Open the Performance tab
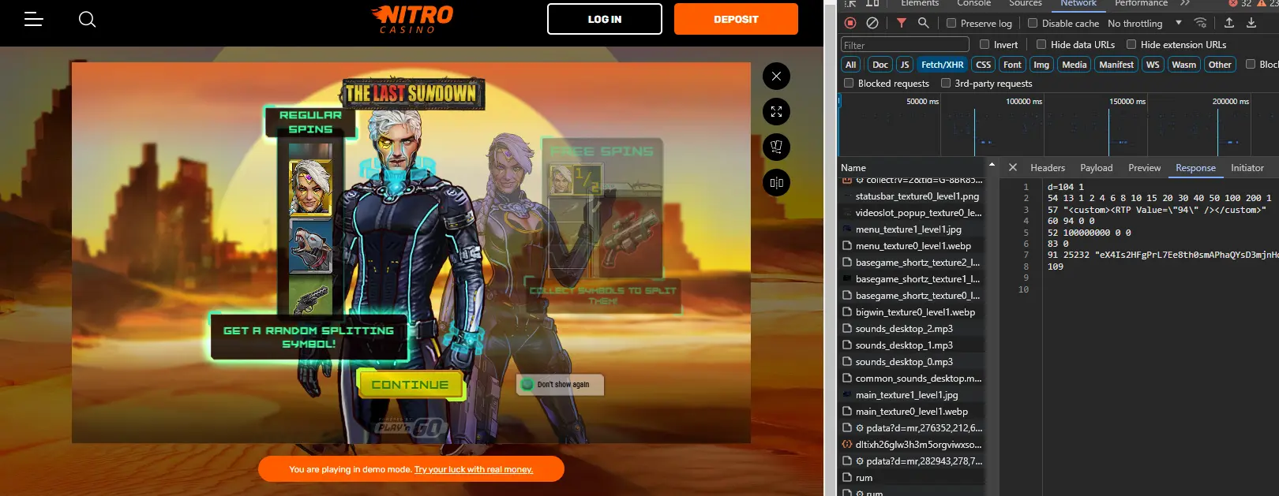This screenshot has height=496, width=1279. (1141, 3)
